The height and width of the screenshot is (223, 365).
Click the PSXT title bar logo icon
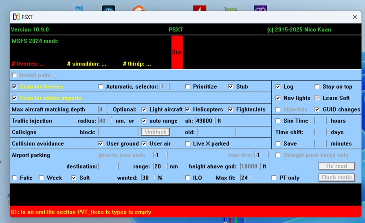tap(16, 17)
